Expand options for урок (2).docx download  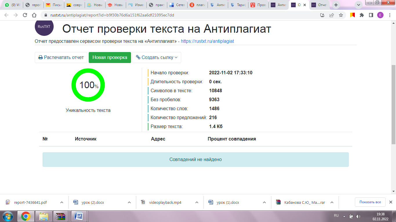129,202
